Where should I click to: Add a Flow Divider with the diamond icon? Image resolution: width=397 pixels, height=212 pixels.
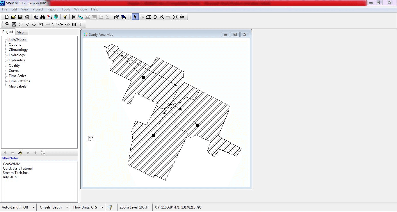point(34,24)
